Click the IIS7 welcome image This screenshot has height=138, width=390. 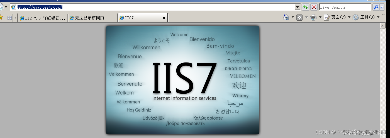(x=182, y=80)
